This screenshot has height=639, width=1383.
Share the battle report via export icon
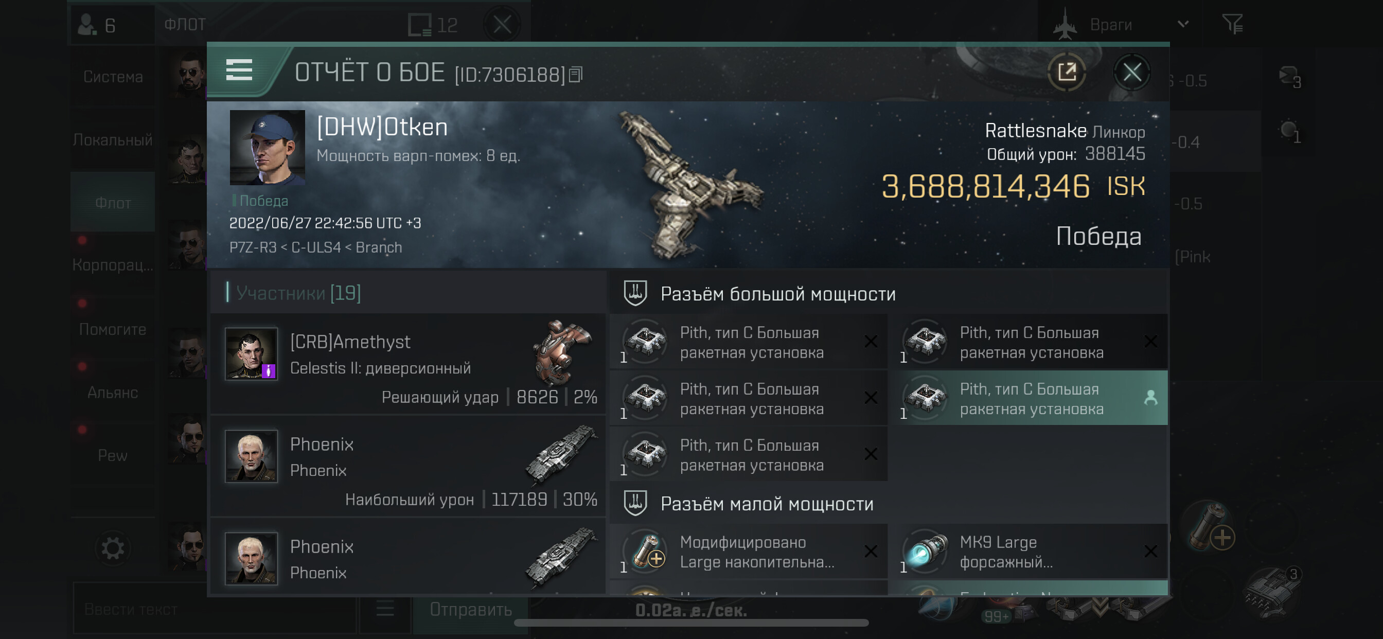tap(1066, 72)
